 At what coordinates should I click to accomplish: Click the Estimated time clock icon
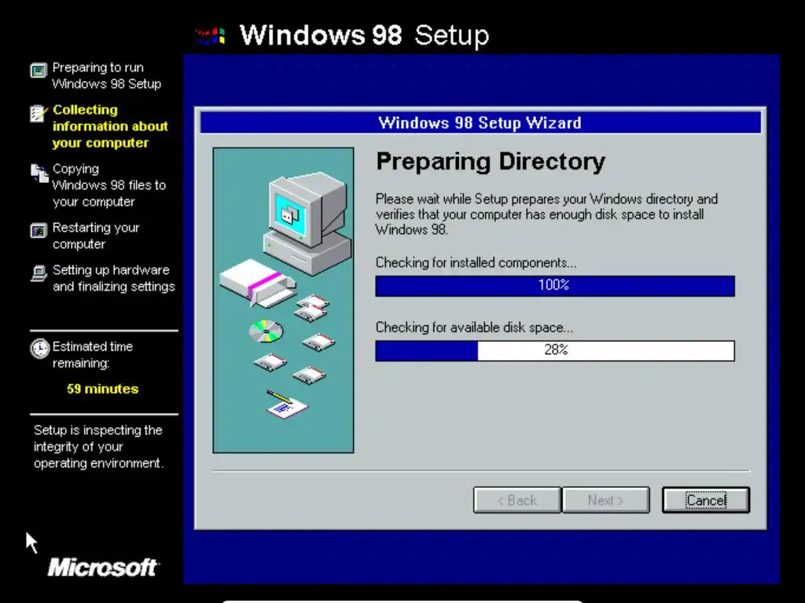(x=39, y=349)
